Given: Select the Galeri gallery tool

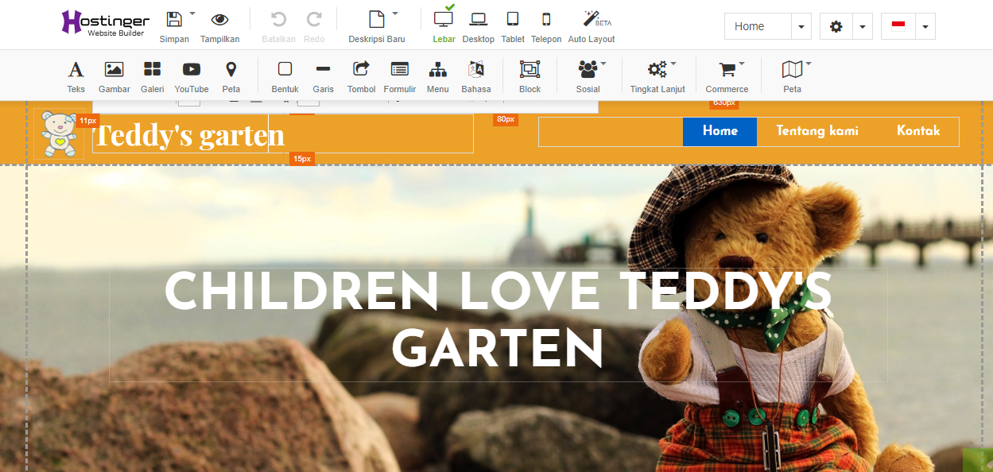Looking at the screenshot, I should [x=152, y=76].
